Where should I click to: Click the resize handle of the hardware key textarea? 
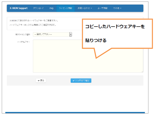click(142, 72)
